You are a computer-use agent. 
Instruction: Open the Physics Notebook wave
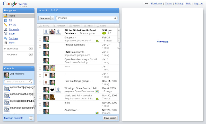pyautogui.click(x=78, y=46)
